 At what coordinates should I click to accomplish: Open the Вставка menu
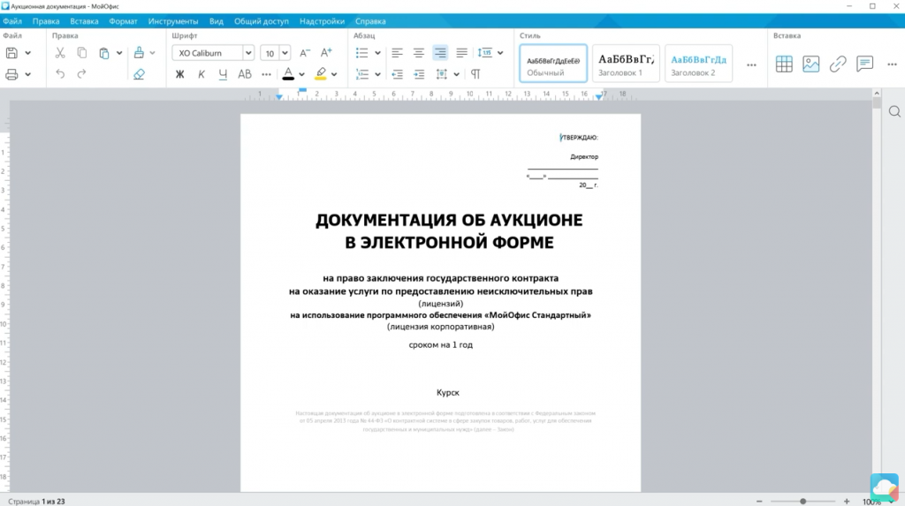click(x=84, y=21)
